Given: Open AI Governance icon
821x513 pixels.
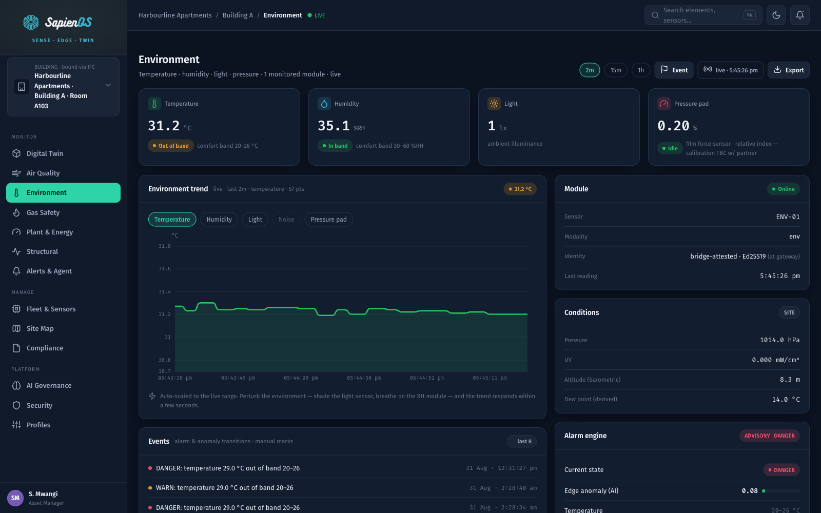Looking at the screenshot, I should click(x=16, y=386).
